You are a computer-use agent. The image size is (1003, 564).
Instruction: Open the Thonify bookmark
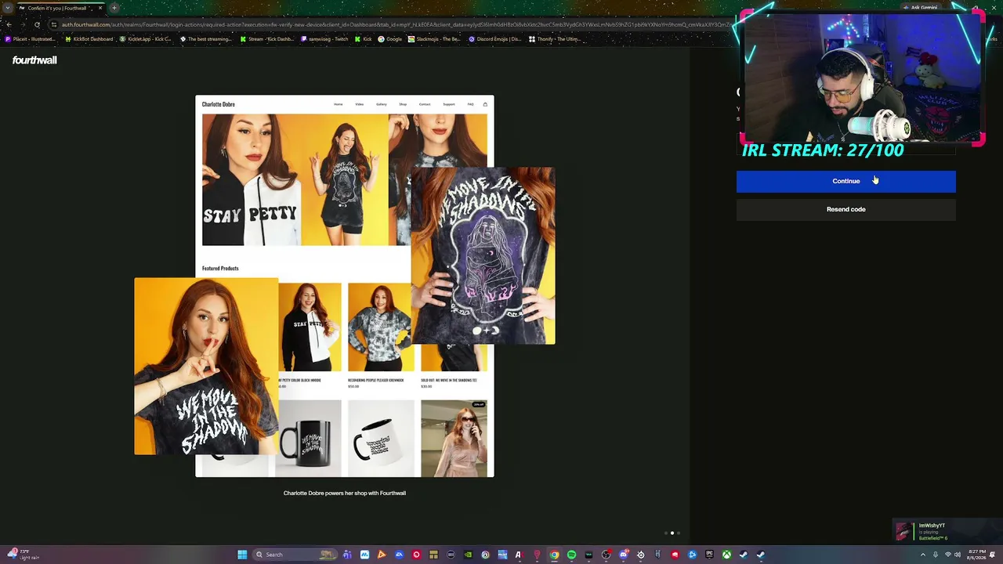pos(555,39)
